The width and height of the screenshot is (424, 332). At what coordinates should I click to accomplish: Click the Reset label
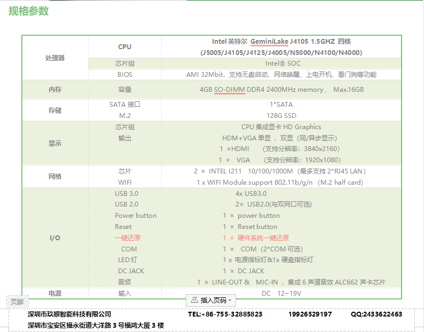[123, 226]
